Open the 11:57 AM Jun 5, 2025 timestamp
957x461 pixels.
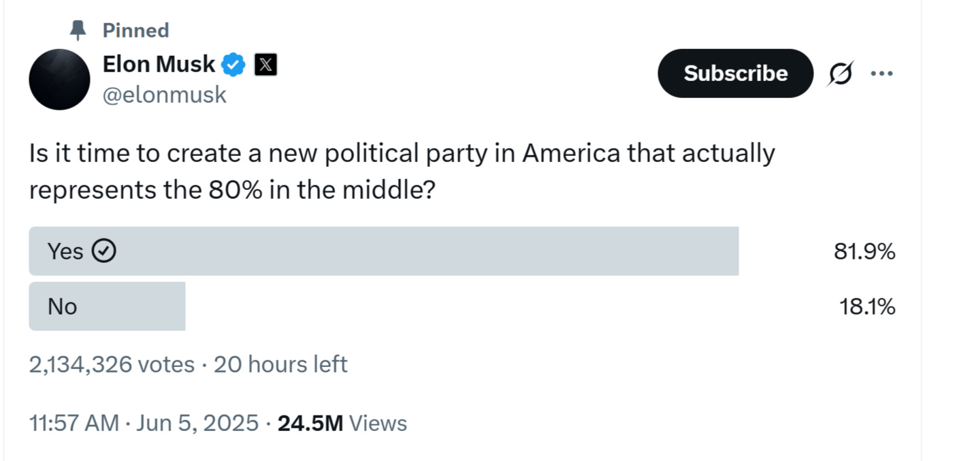point(144,423)
